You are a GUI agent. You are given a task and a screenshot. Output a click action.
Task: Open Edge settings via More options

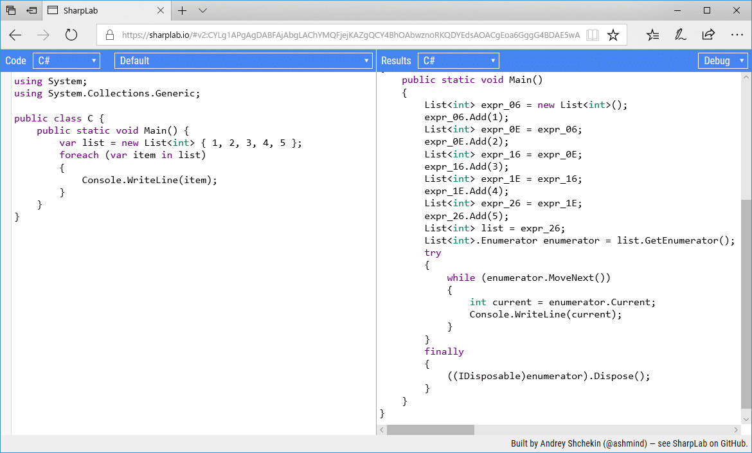pos(737,35)
